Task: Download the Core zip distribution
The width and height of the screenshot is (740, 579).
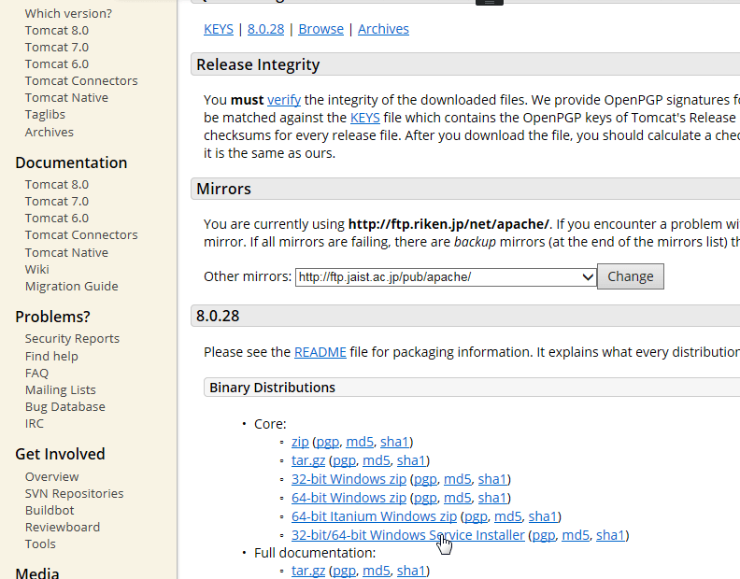Action: point(300,442)
